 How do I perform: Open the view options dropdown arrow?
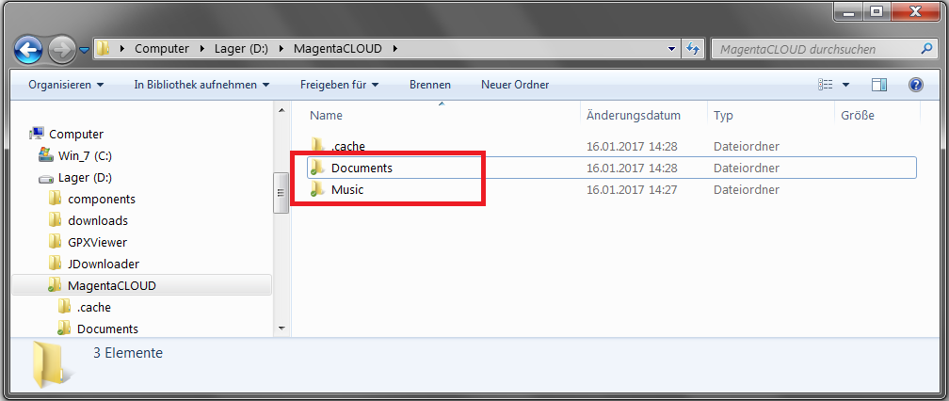[845, 86]
